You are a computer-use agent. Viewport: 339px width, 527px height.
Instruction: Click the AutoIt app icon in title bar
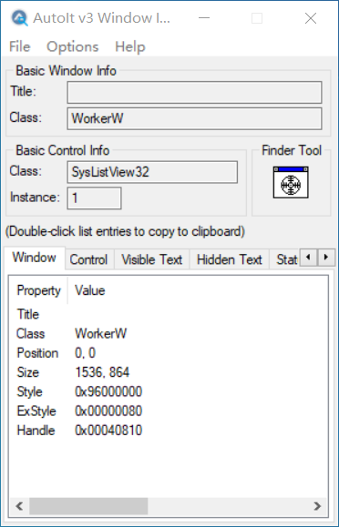pos(19,18)
